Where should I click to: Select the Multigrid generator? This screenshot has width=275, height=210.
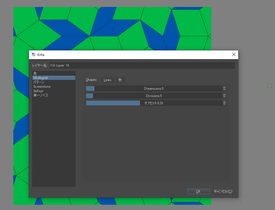[54, 78]
